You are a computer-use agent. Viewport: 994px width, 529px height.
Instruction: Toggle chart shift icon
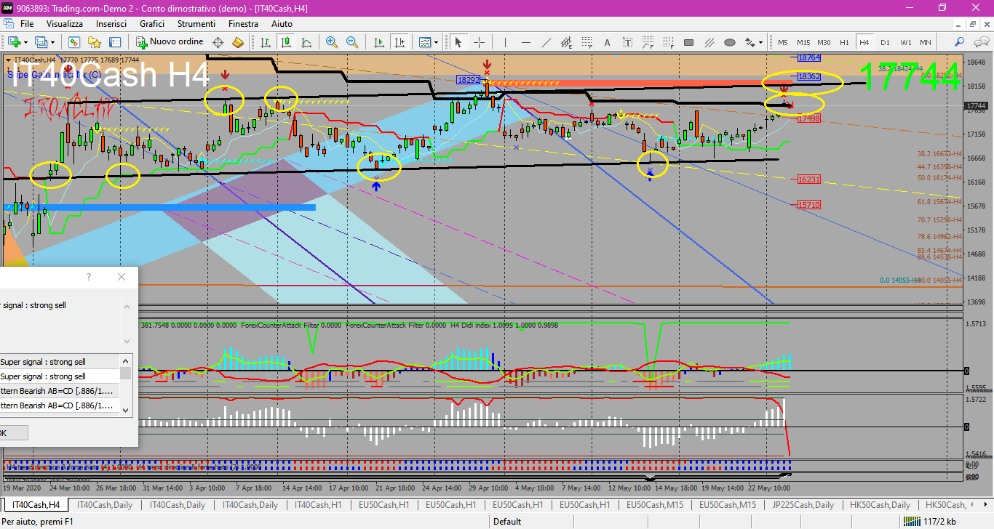click(399, 42)
